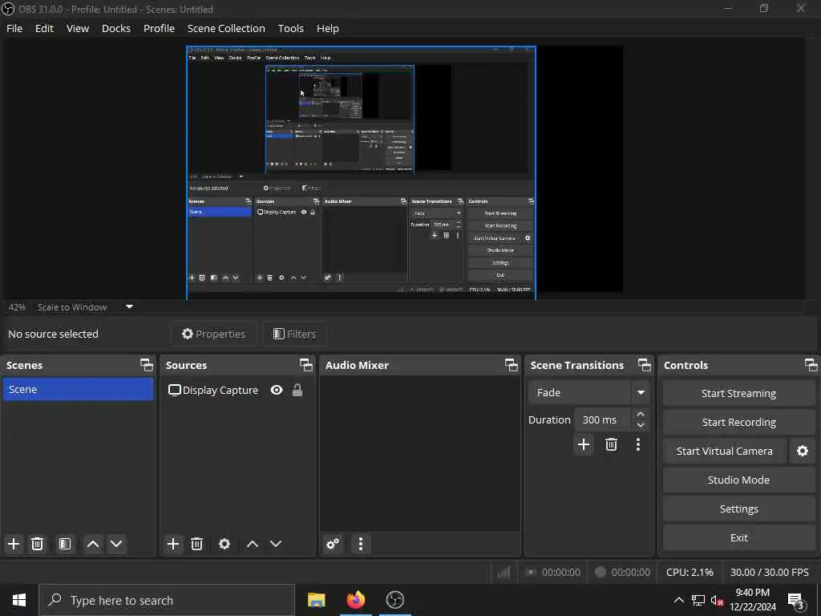The height and width of the screenshot is (616, 821).
Task: Open the volume icon in system tray
Action: [717, 600]
